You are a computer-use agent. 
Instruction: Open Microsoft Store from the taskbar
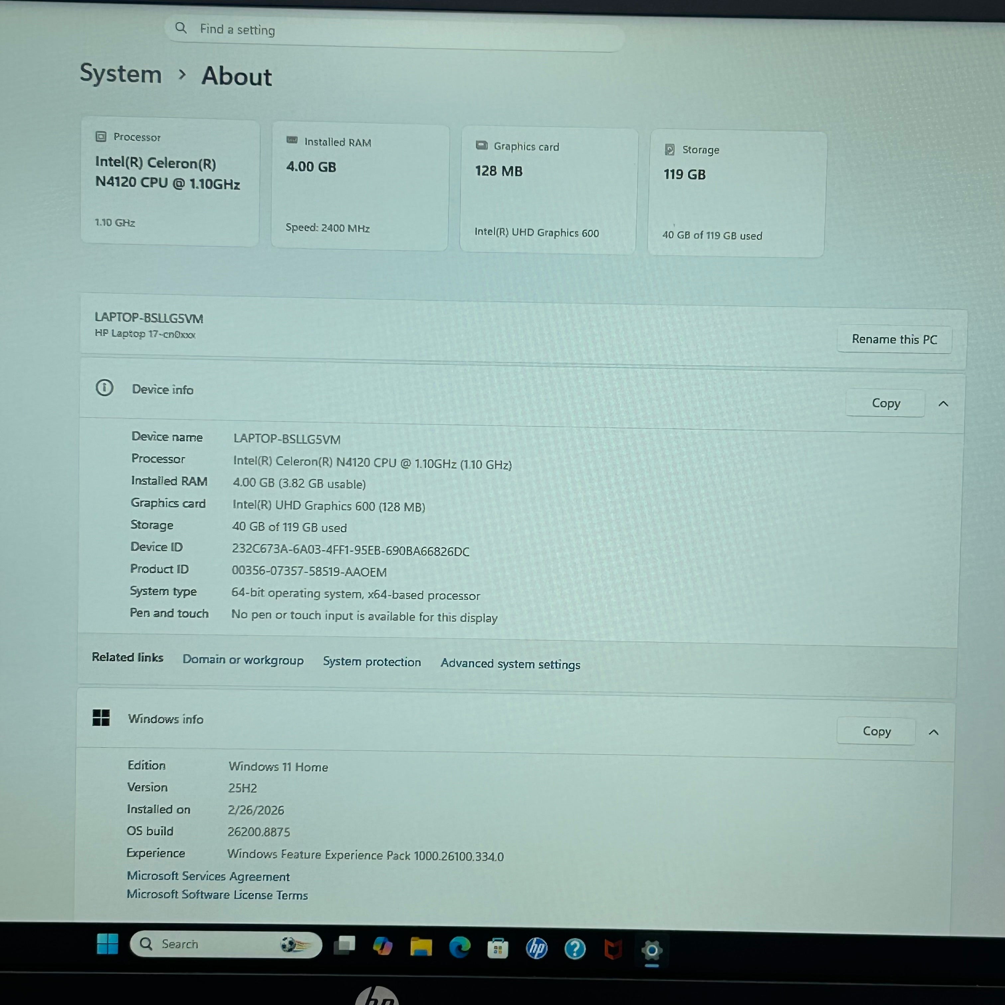click(498, 948)
